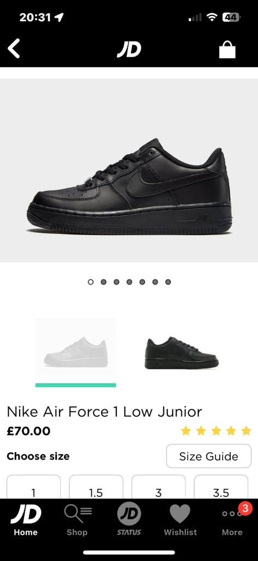The width and height of the screenshot is (258, 561).
Task: Tap the five-star rating to view reviews
Action: pyautogui.click(x=216, y=431)
